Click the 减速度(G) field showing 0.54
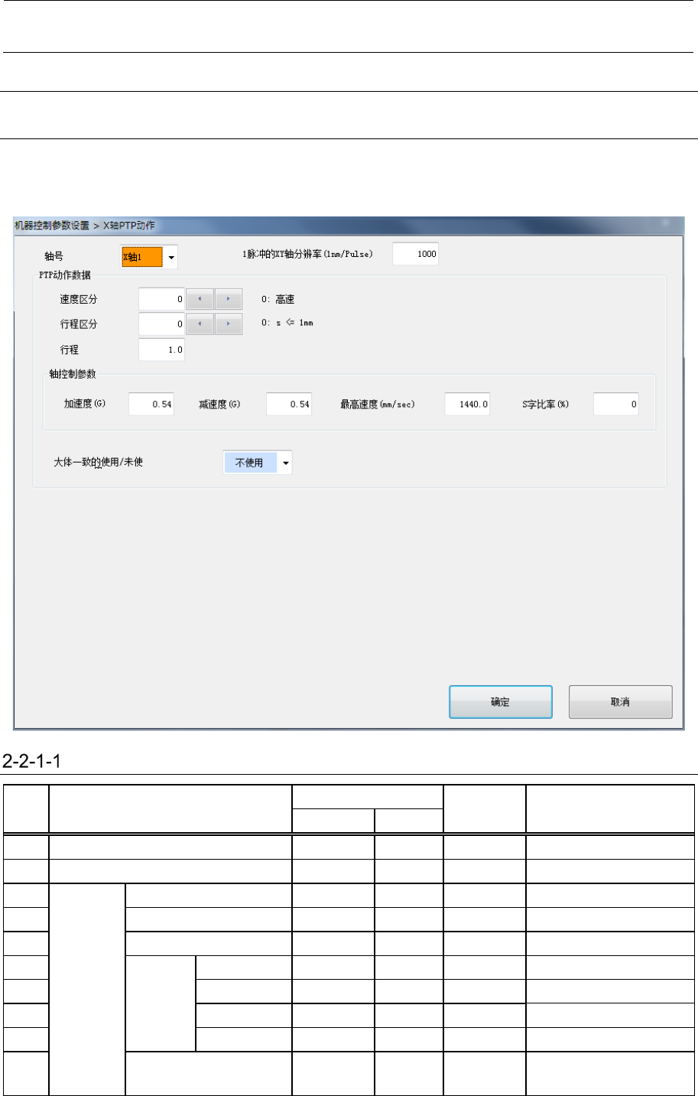Image resolution: width=698 pixels, height=1096 pixels. click(289, 404)
